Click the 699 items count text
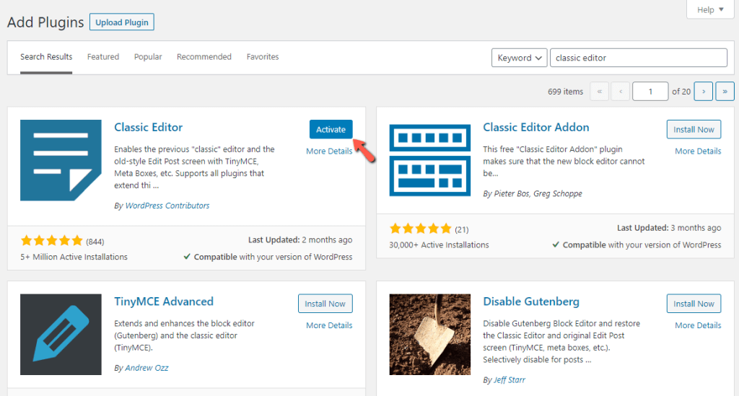739x396 pixels. click(566, 92)
